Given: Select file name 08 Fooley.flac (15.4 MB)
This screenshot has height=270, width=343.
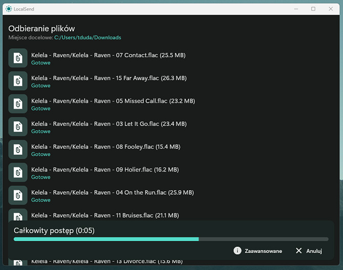Looking at the screenshot, I should (x=106, y=147).
